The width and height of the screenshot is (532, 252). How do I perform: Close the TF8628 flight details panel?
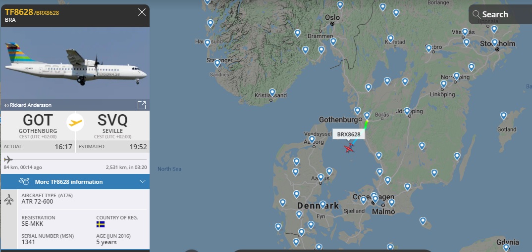[x=142, y=12]
